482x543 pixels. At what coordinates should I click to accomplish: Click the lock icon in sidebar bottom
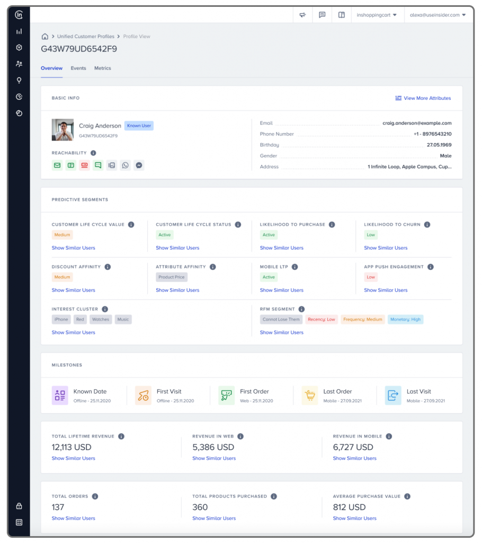[19, 506]
